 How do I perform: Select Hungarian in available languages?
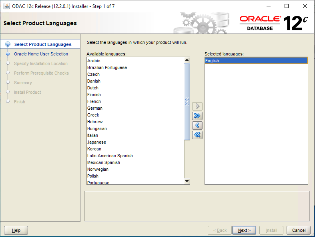135,129
